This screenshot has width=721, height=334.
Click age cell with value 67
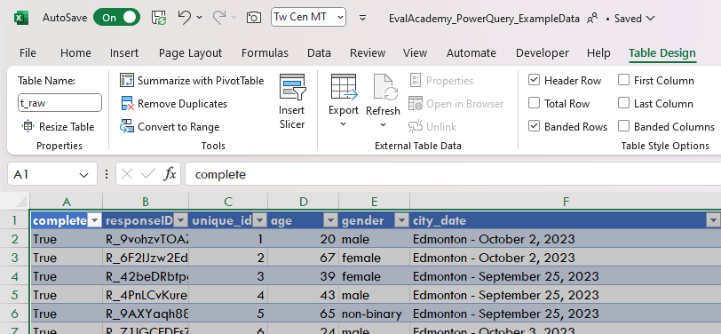pos(303,258)
